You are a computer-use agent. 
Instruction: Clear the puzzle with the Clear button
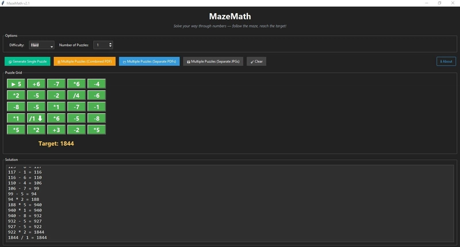click(x=256, y=61)
